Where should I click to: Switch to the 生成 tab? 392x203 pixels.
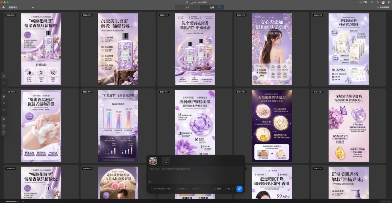coord(212,8)
